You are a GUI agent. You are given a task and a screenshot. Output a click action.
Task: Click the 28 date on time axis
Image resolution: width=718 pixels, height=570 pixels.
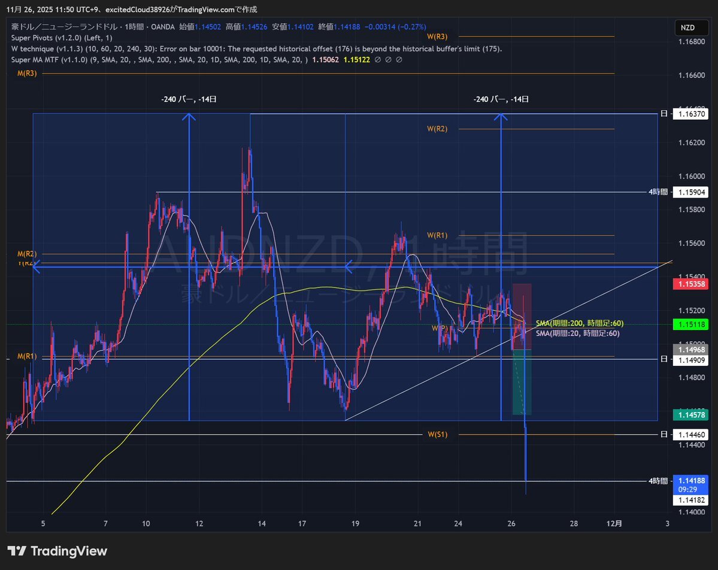coord(574,523)
